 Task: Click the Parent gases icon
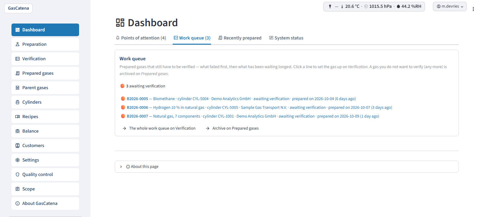click(18, 88)
